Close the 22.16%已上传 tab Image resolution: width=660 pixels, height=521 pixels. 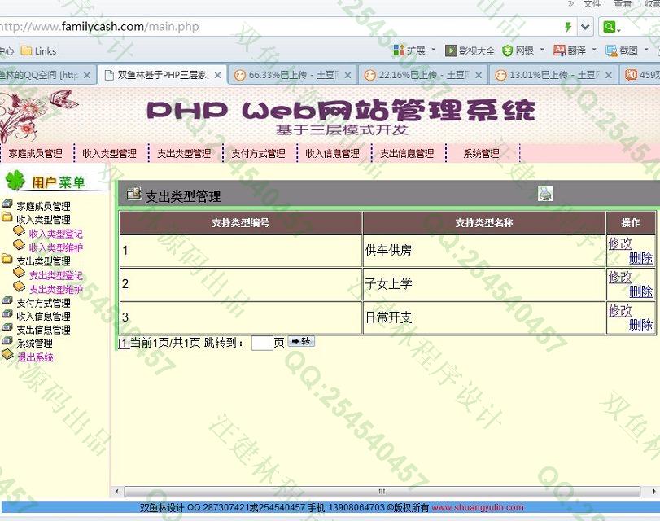coord(479,75)
